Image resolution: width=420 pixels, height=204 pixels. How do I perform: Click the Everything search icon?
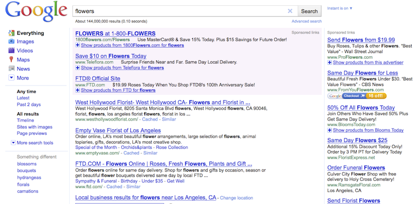(11, 33)
